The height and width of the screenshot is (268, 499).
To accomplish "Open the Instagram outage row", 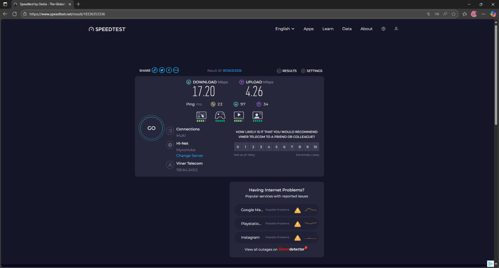I will pyautogui.click(x=277, y=237).
